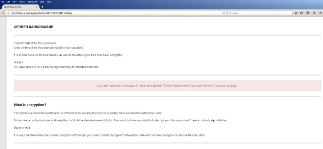Click the 'But not only it.' line
323x149 pixels.
point(22,128)
